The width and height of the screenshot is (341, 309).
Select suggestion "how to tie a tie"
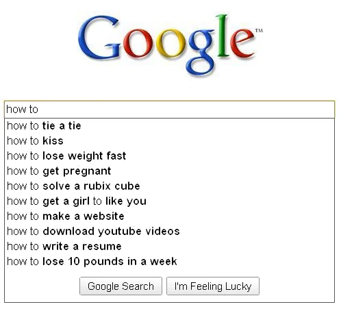169,126
